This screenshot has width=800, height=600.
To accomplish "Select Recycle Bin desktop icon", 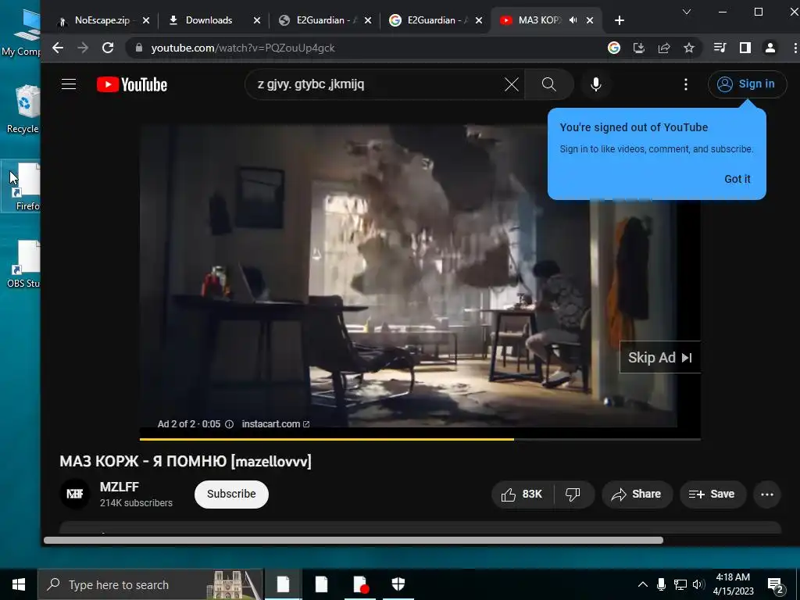I will [24, 109].
